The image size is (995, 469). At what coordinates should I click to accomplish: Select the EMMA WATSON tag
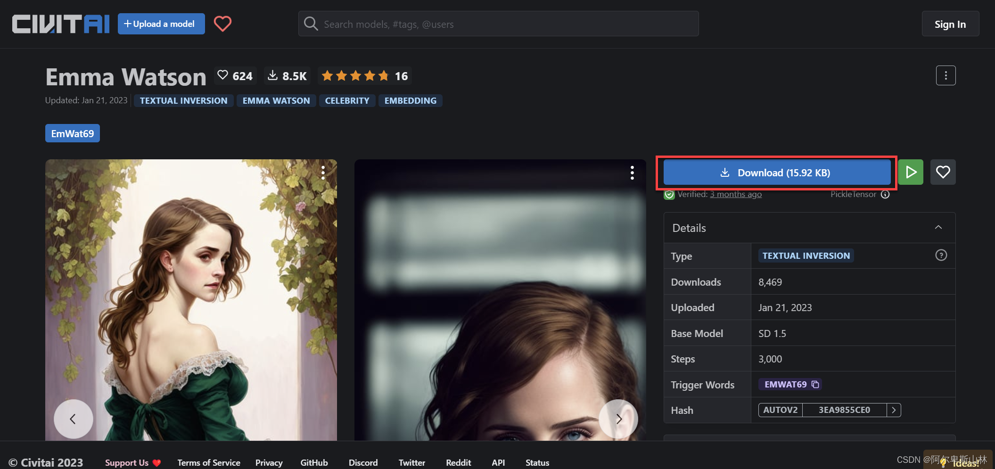276,101
